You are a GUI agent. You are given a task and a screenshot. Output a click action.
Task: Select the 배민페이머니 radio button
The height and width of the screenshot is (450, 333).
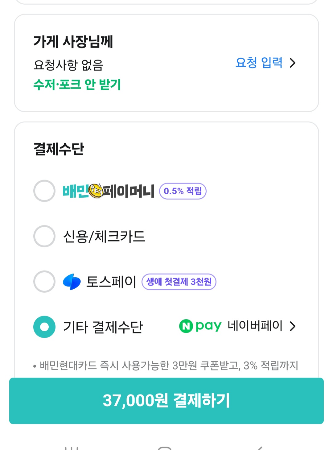(44, 191)
